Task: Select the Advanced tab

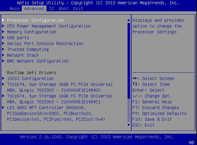Action: 34,9
